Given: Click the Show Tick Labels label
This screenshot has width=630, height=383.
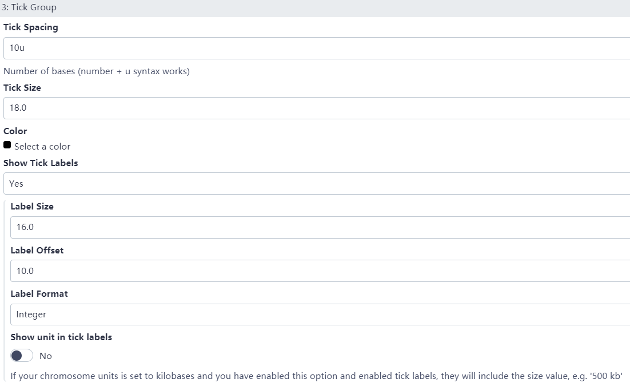Looking at the screenshot, I should (x=41, y=163).
